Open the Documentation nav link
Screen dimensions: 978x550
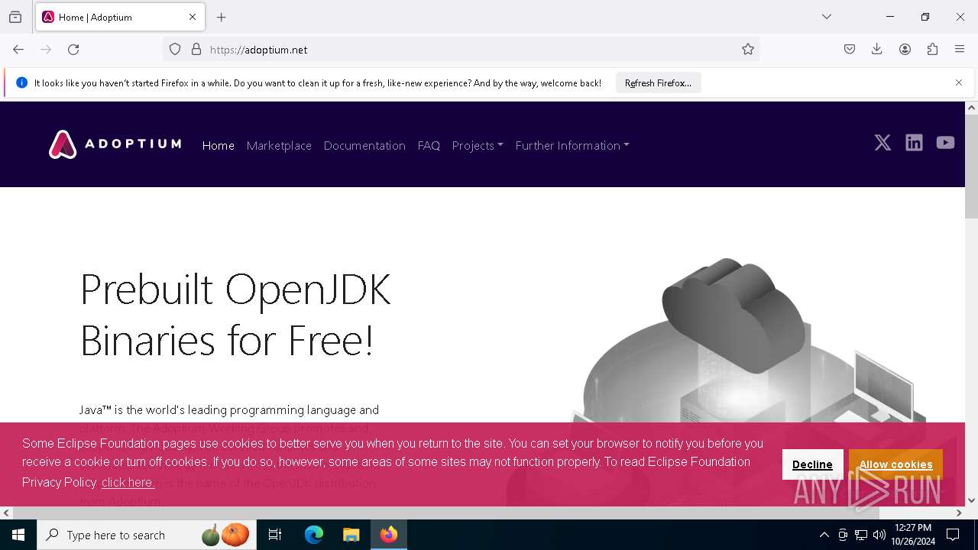tap(364, 145)
